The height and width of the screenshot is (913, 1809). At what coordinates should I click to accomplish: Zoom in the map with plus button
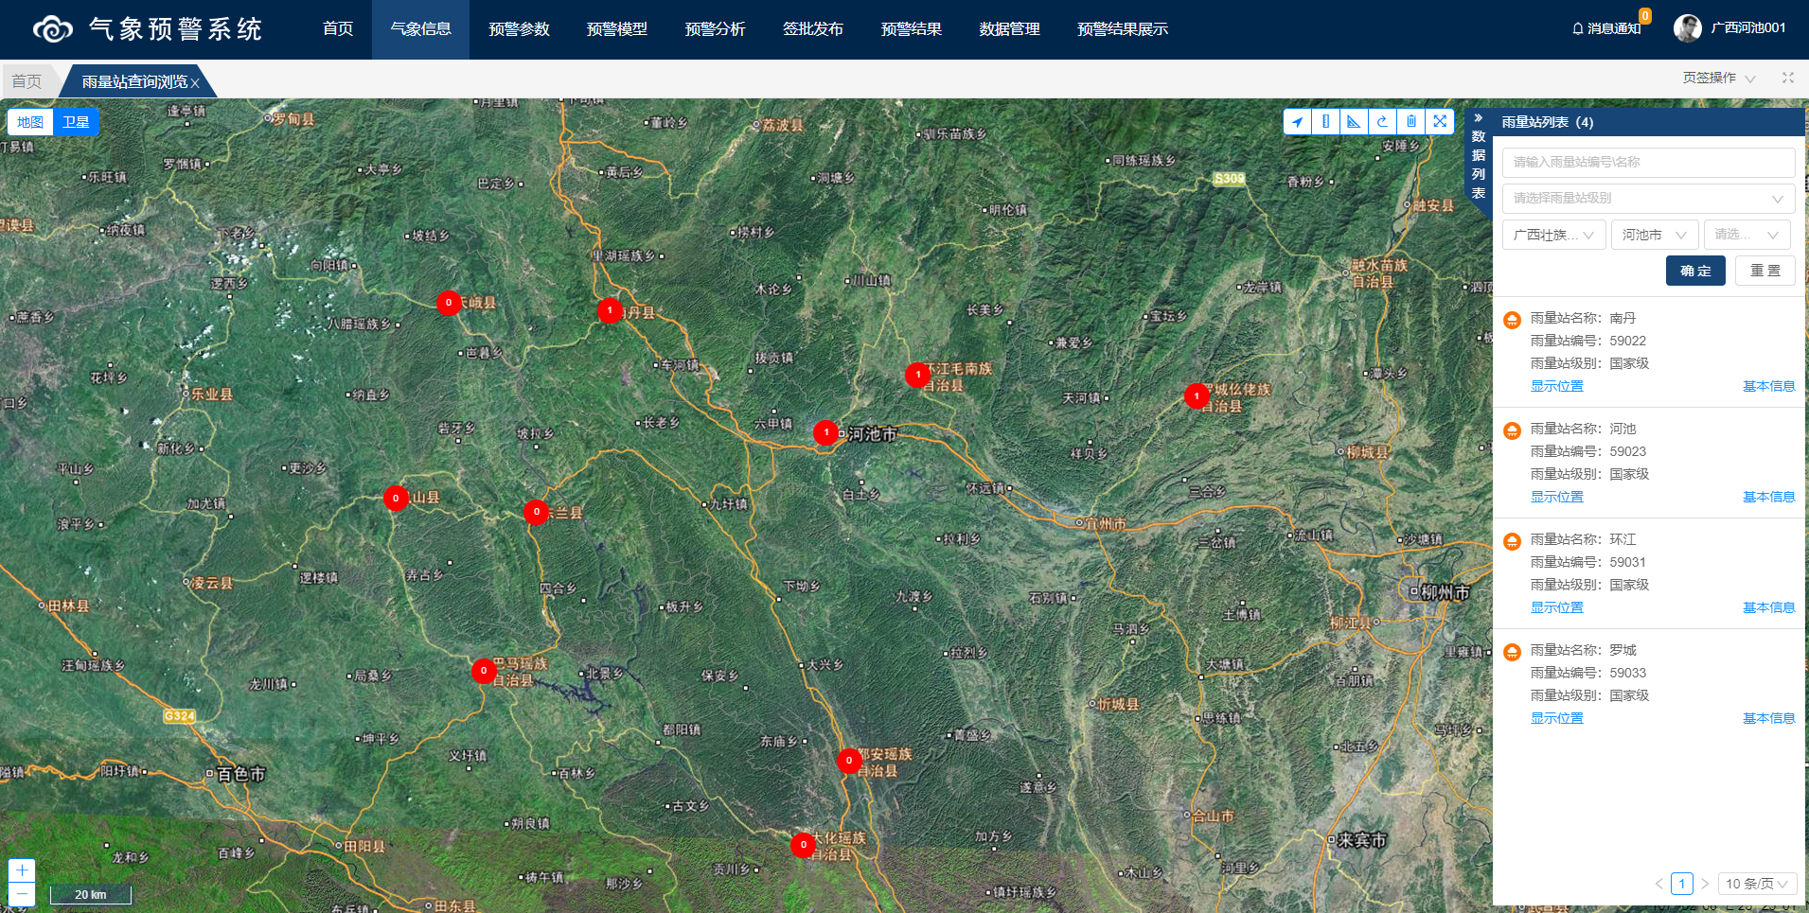pos(22,870)
